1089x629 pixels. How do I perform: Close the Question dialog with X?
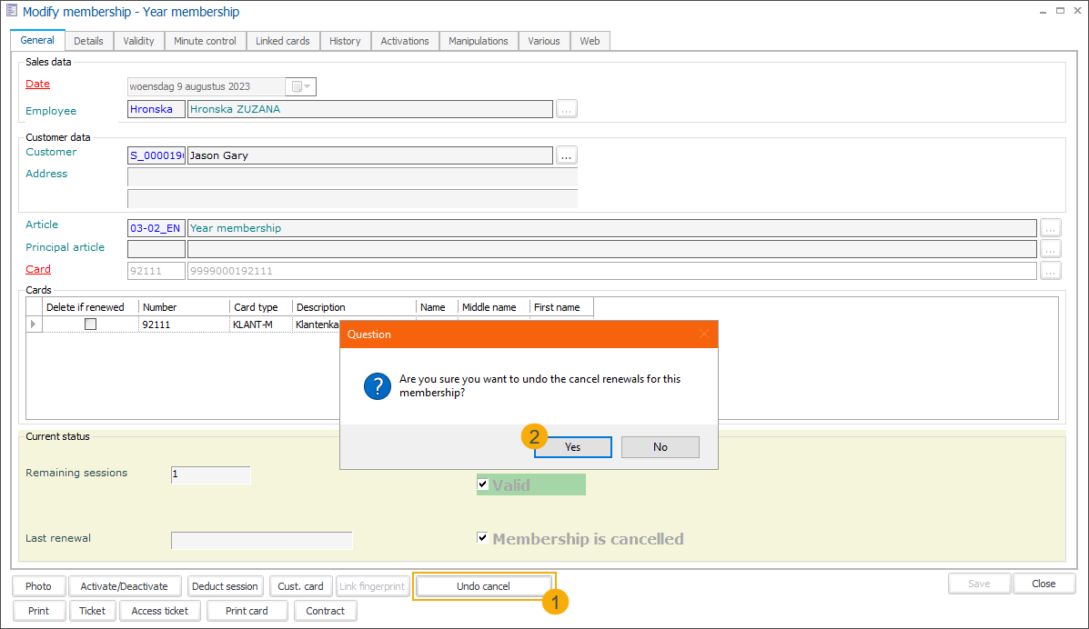coord(703,334)
